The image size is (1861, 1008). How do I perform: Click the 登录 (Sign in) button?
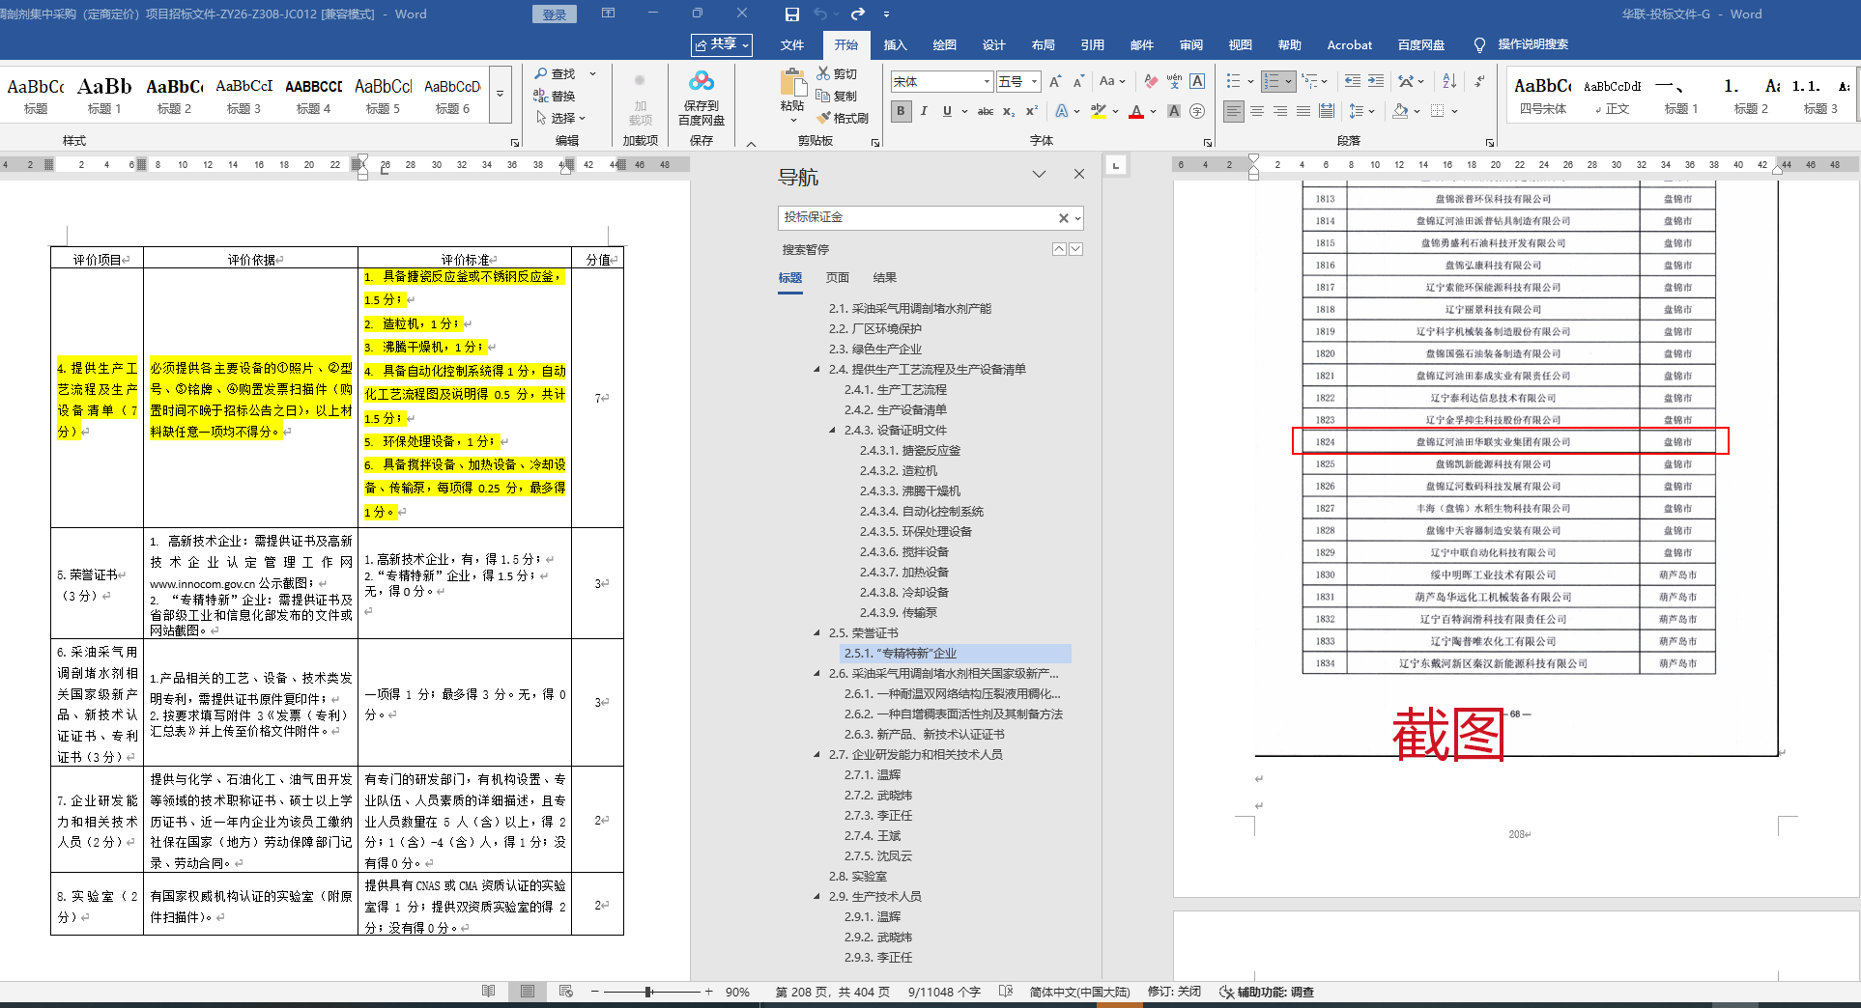[x=555, y=14]
